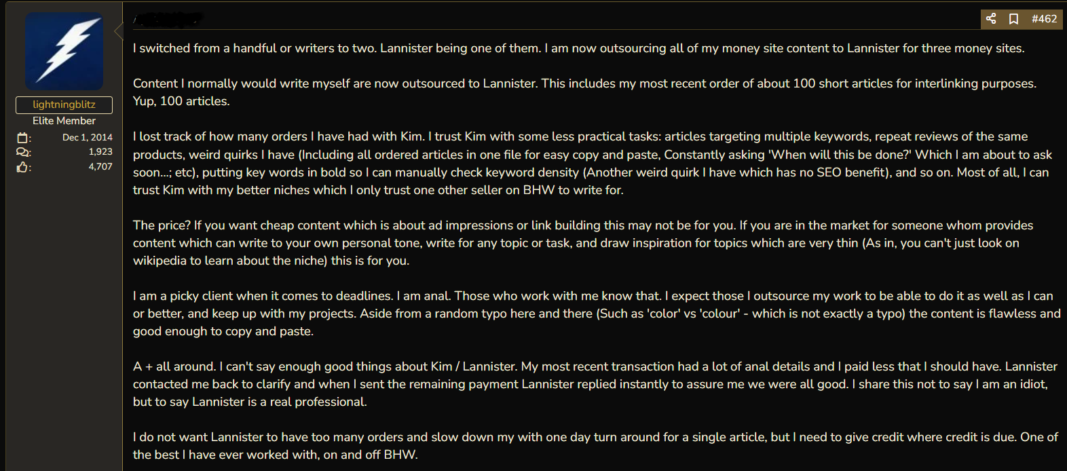Viewport: 1067px width, 471px height.
Task: Open the lightning bolt avatar image
Action: click(64, 51)
